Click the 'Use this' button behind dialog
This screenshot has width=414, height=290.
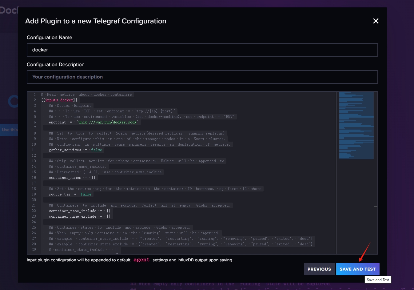[x=9, y=130]
